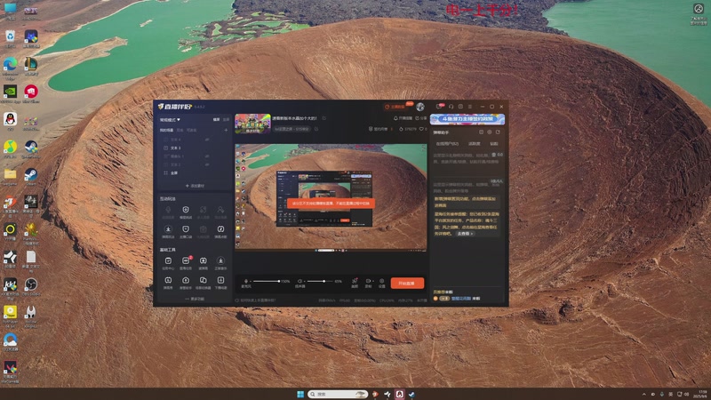Open the user avatar in title bar
The height and width of the screenshot is (400, 711).
point(420,107)
